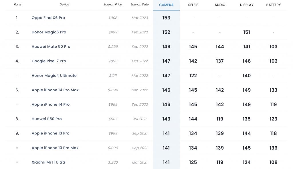Click the Apple iPhone 14 Pro link
This screenshot has width=293, height=169.
(50, 104)
